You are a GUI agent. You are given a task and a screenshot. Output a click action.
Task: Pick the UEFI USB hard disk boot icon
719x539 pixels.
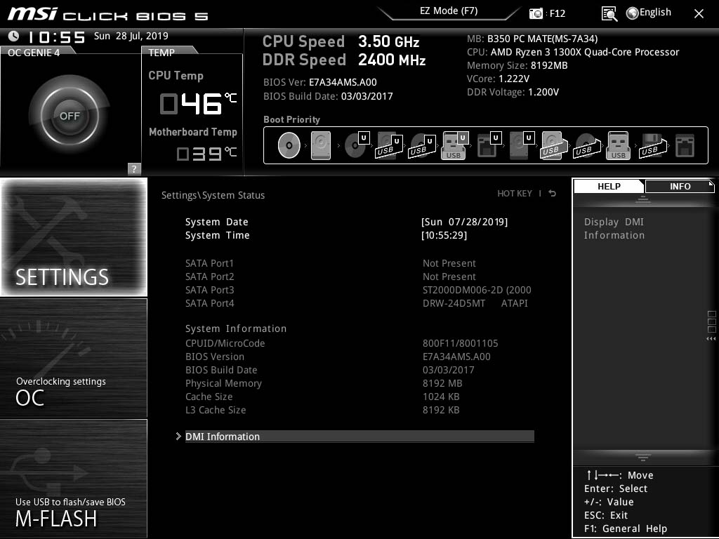tap(389, 145)
